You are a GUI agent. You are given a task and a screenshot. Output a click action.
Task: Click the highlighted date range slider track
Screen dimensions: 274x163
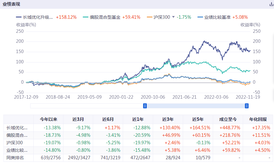point(196,106)
